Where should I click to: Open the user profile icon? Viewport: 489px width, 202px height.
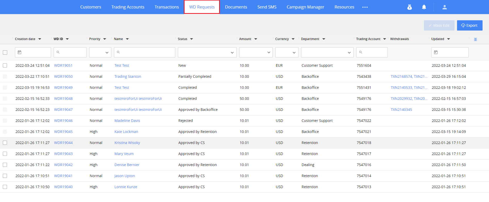pos(444,7)
